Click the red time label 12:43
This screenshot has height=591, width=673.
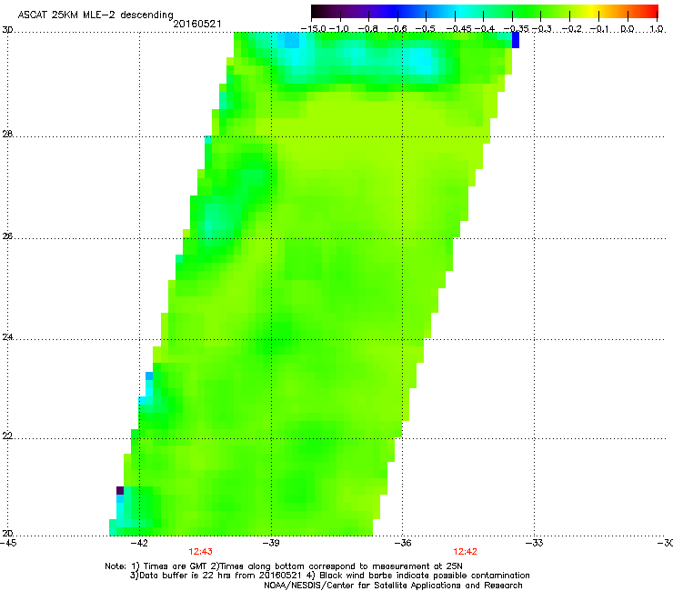click(200, 552)
